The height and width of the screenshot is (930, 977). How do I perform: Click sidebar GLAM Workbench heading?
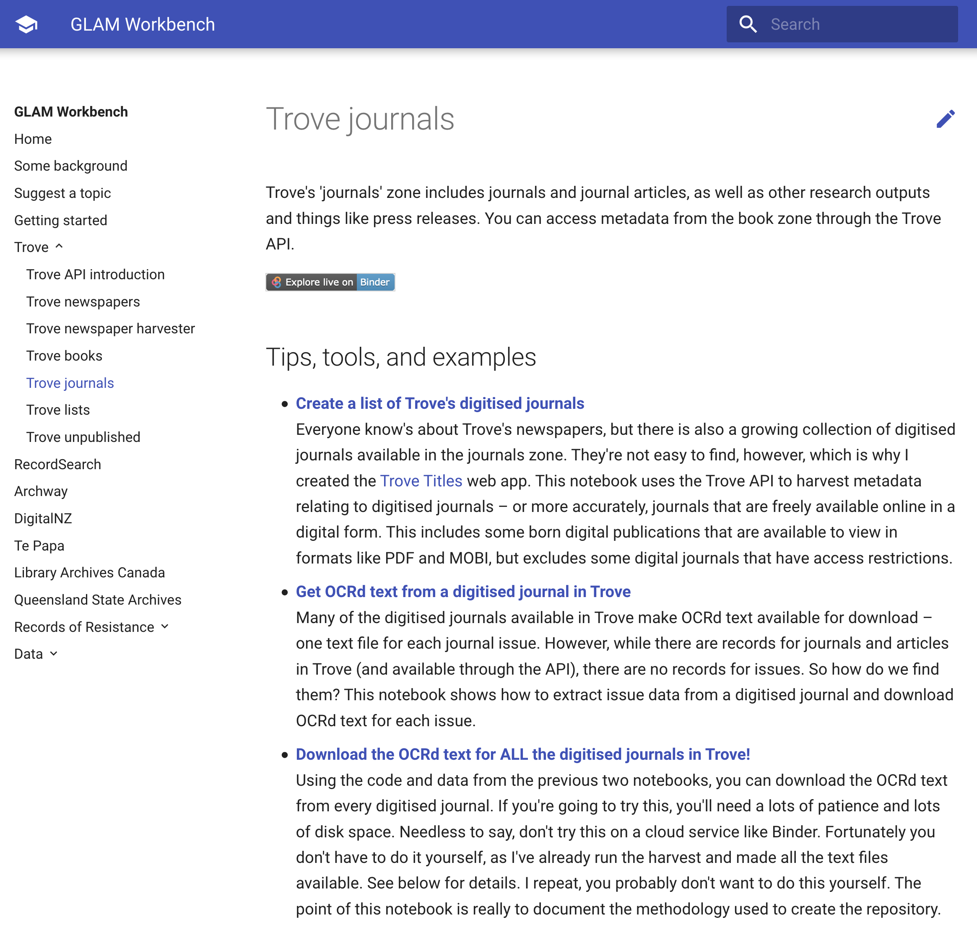click(x=71, y=112)
